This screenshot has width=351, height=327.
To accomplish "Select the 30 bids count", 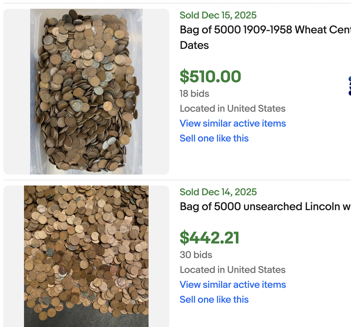I will [x=196, y=255].
